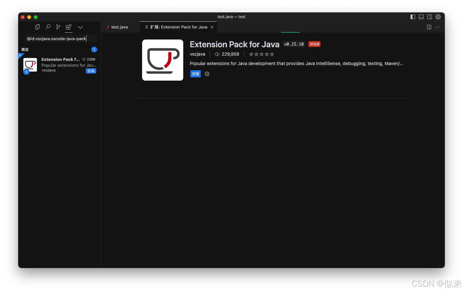Click the extension description text in details
Image resolution: width=463 pixels, height=292 pixels.
[x=296, y=63]
